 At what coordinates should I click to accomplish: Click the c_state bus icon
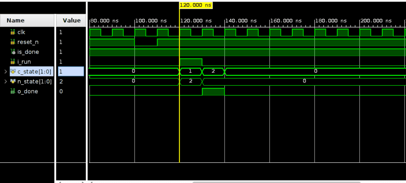(x=13, y=72)
